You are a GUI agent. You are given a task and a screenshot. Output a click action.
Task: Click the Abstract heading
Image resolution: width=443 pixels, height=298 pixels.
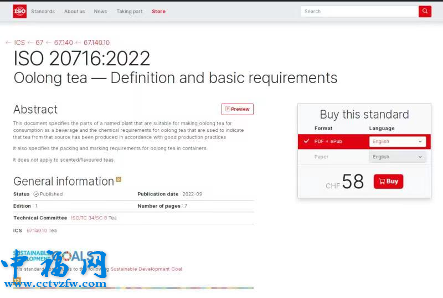point(35,109)
